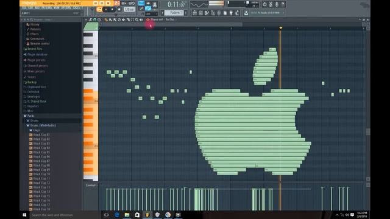Select the Attack Clap 01 sample
This screenshot has width=390, height=219.
[x=41, y=134]
